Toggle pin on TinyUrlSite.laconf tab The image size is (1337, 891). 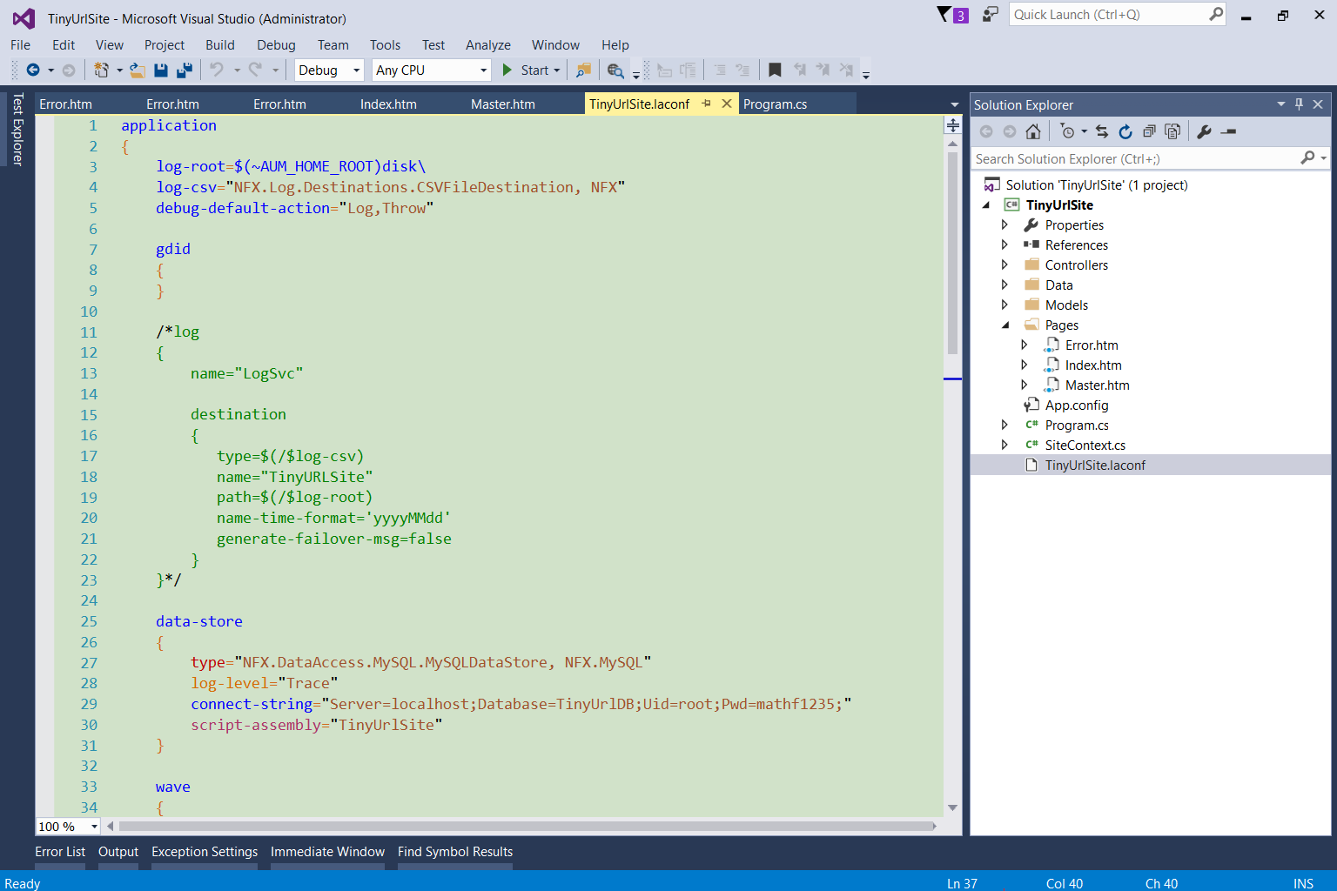[706, 104]
